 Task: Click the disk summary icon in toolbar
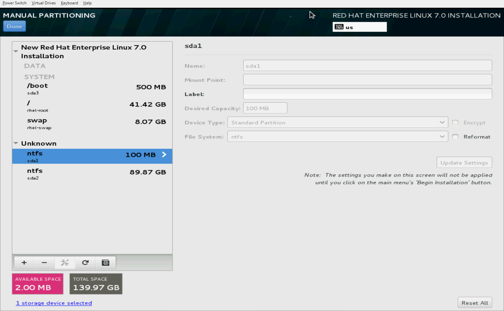point(106,263)
